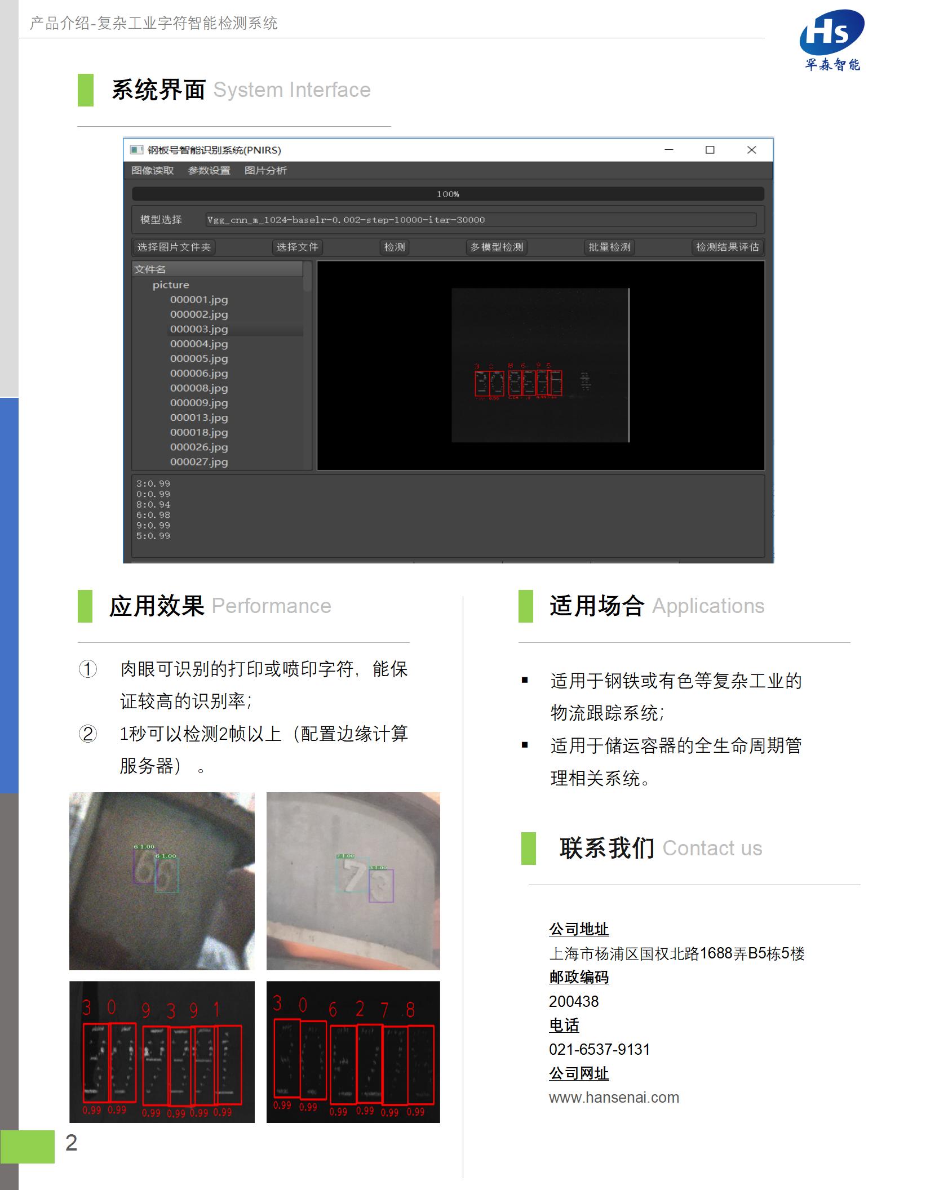Collapse the picture folder in file list
The width and height of the screenshot is (926, 1190).
pos(171,285)
